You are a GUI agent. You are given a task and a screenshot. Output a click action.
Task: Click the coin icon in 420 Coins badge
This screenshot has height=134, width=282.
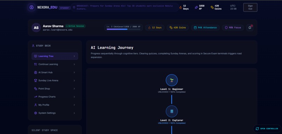click(x=171, y=28)
